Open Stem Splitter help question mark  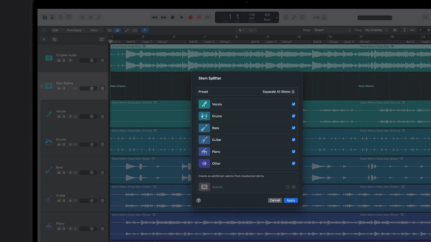pyautogui.click(x=199, y=200)
